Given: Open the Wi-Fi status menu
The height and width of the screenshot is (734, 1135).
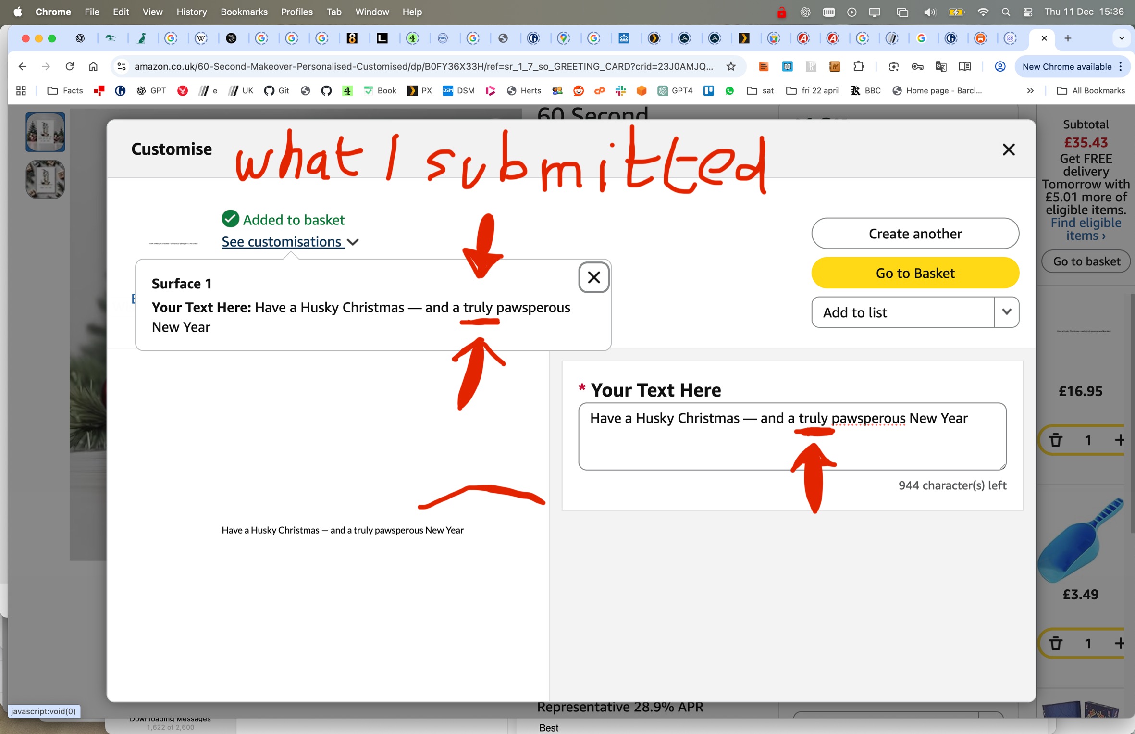Looking at the screenshot, I should (x=983, y=12).
